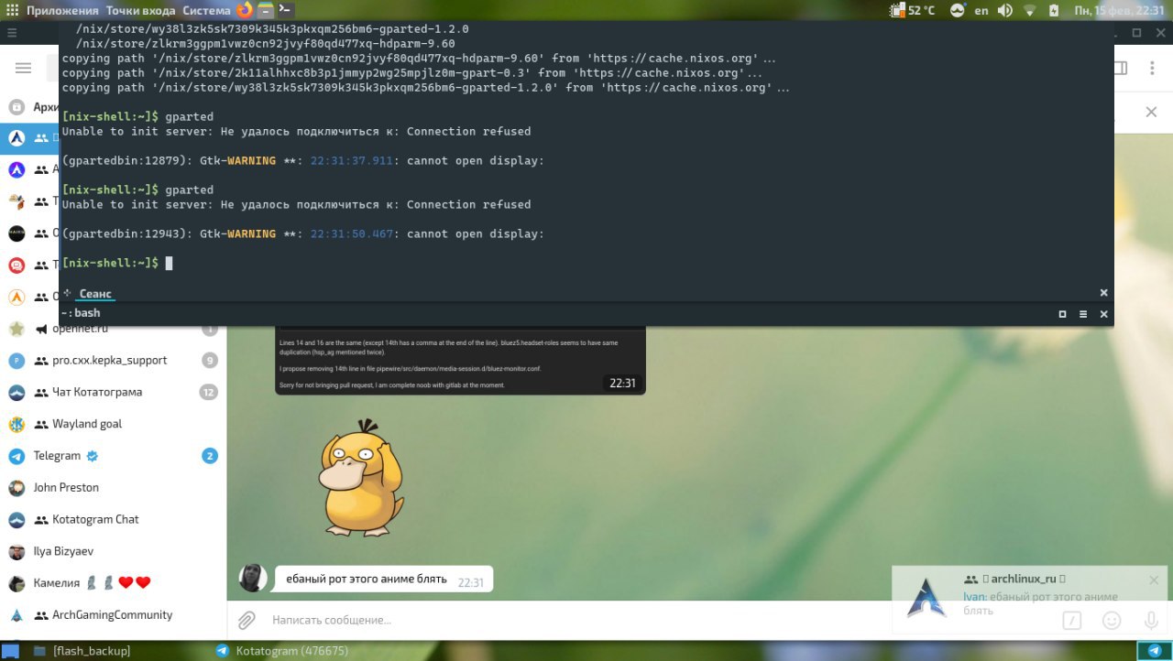Open the Kotatogram Chat group
The height and width of the screenshot is (661, 1173).
point(114,519)
